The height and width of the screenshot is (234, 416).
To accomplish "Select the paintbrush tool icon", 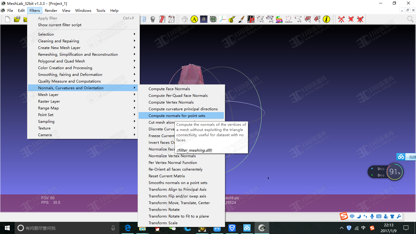I will (241, 19).
